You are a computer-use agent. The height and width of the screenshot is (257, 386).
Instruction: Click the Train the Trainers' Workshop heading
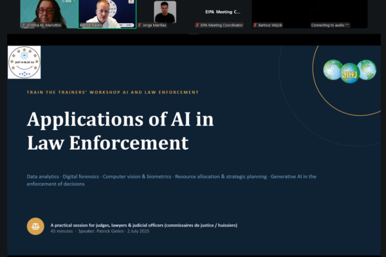click(113, 93)
